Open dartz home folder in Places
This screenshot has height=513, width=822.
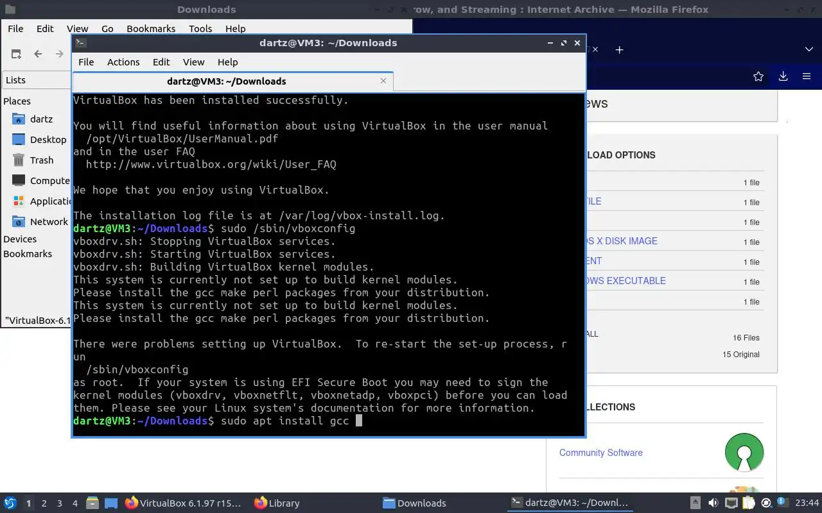pyautogui.click(x=41, y=119)
